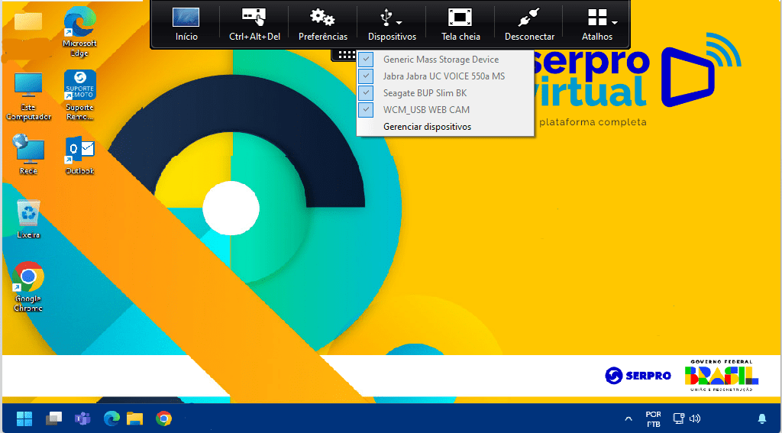Switch to Tela cheia mode
Image resolution: width=782 pixels, height=433 pixels.
460,24
